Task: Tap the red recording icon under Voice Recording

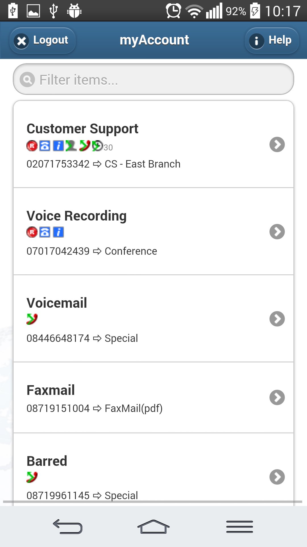Action: coord(32,232)
